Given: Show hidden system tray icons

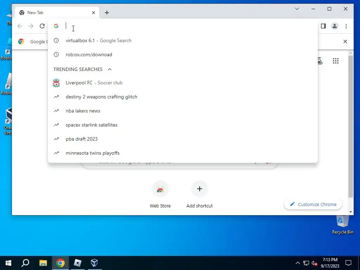Looking at the screenshot, I should point(297,263).
